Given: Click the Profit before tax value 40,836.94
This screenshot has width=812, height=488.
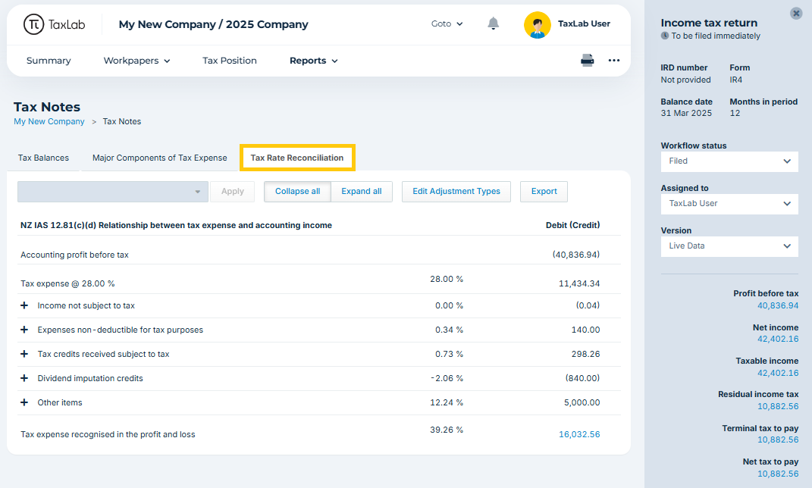Looking at the screenshot, I should pos(778,306).
